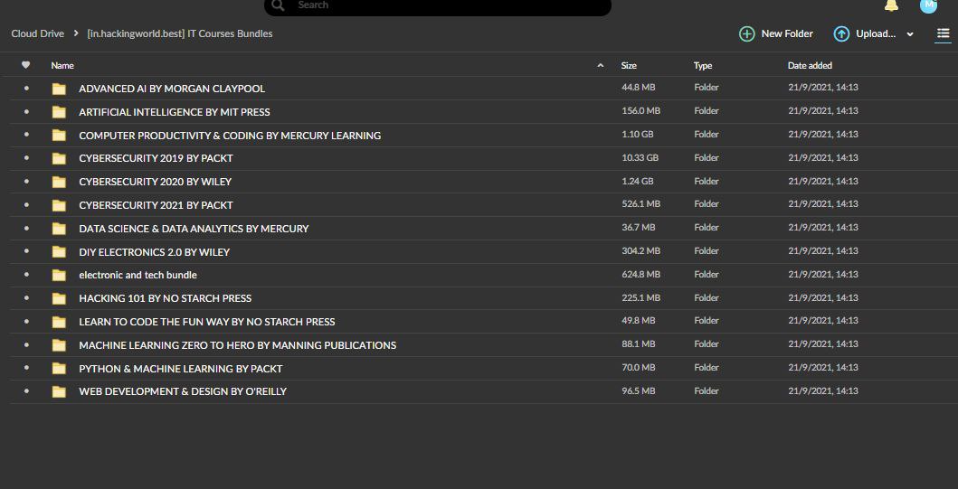Select the 526.1 MB size cell
This screenshot has height=489, width=958.
point(640,204)
